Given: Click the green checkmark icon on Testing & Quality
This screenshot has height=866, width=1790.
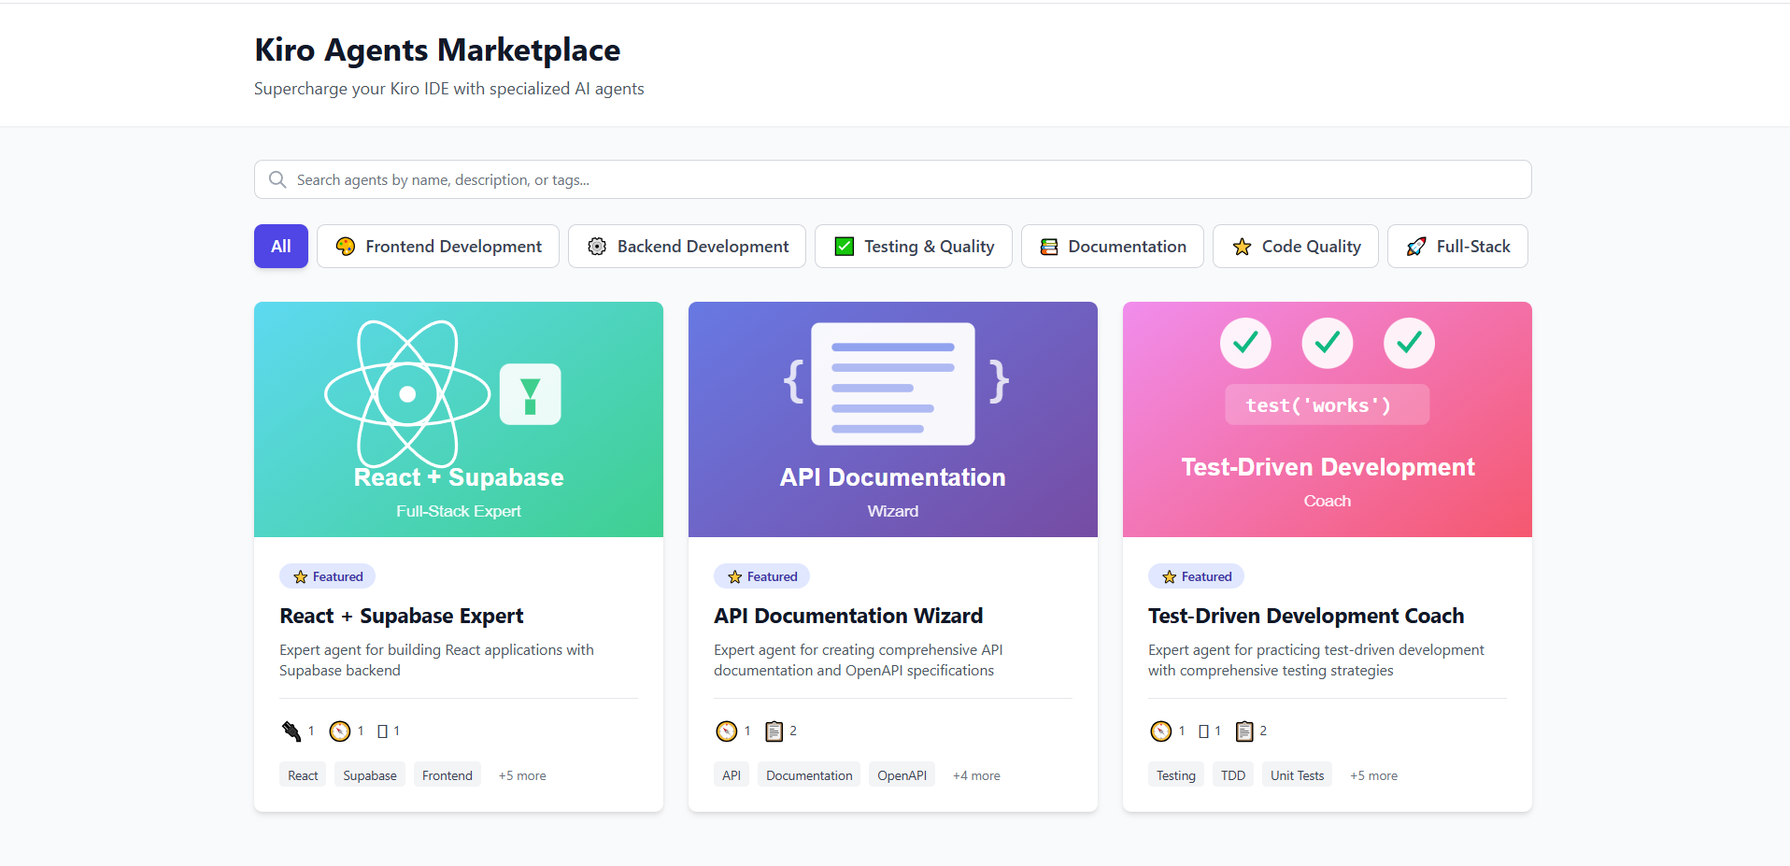Looking at the screenshot, I should (845, 247).
